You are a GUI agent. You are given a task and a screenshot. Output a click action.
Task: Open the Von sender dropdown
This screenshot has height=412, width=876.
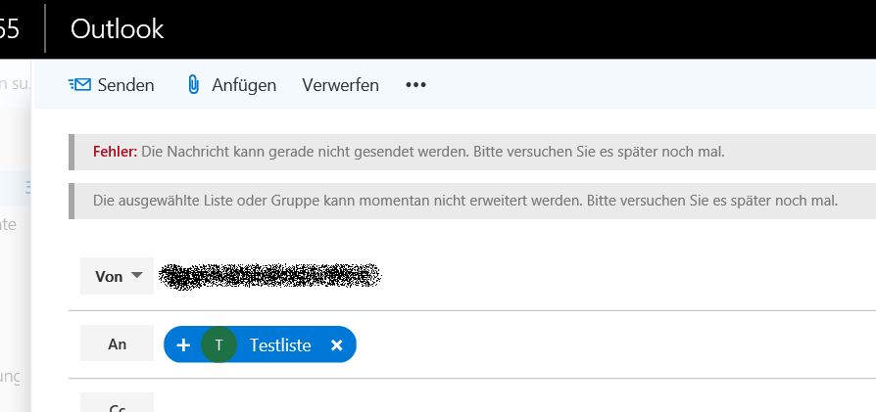(x=118, y=276)
